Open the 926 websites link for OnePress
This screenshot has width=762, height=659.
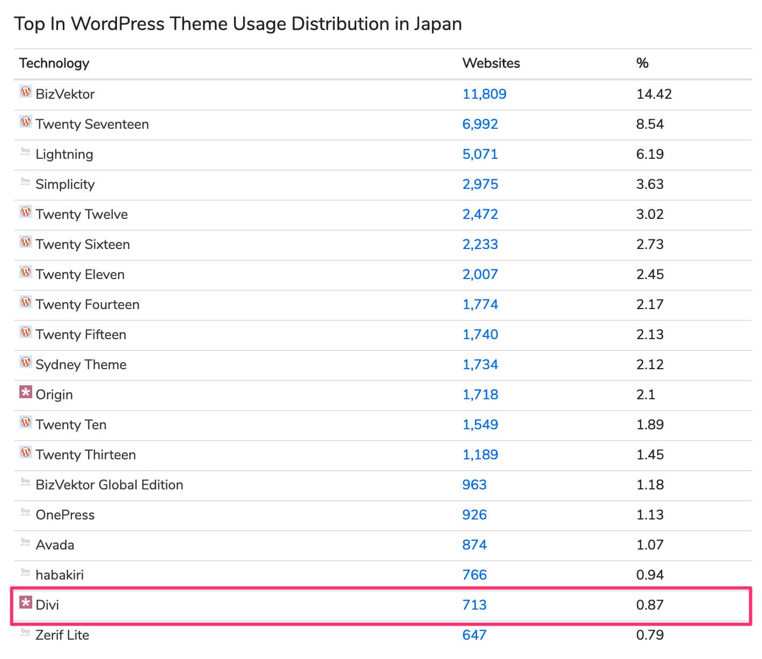coord(474,515)
